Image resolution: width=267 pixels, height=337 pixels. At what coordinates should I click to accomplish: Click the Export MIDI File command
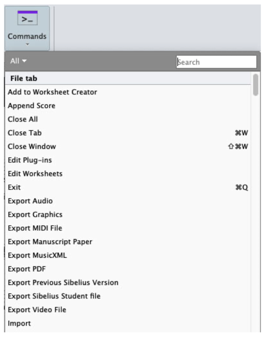[35, 228]
